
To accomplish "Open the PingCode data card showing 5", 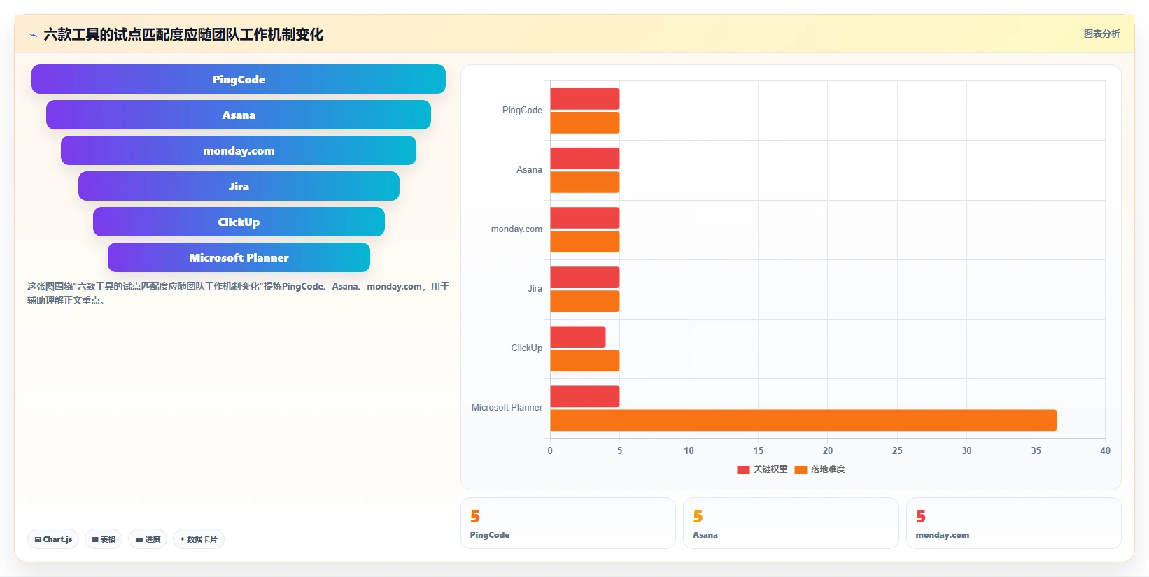I will pos(568,523).
